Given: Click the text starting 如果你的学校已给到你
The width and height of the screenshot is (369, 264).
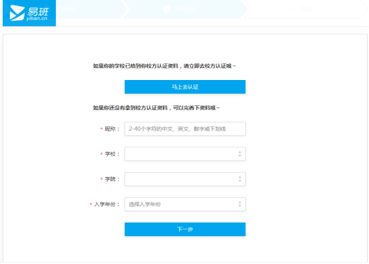Looking at the screenshot, I should (165, 66).
